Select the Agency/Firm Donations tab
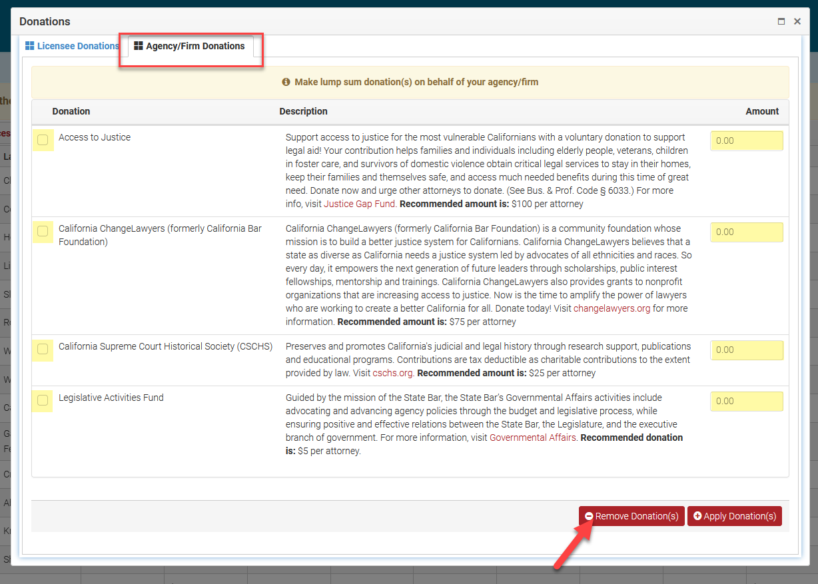The height and width of the screenshot is (584, 818). click(x=190, y=46)
